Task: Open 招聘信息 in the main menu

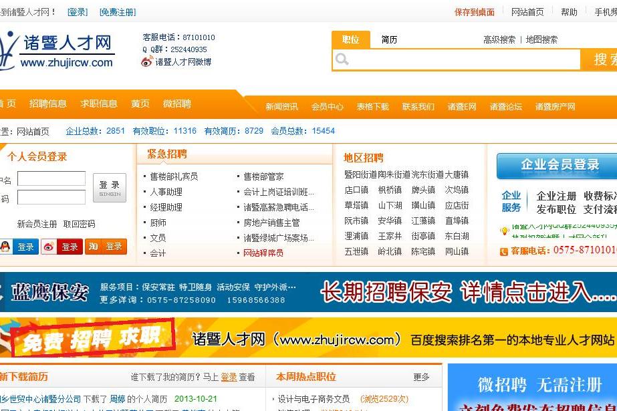Action: pyautogui.click(x=47, y=104)
